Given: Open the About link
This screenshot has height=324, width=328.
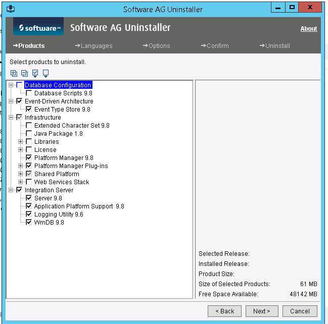Looking at the screenshot, I should click(309, 29).
